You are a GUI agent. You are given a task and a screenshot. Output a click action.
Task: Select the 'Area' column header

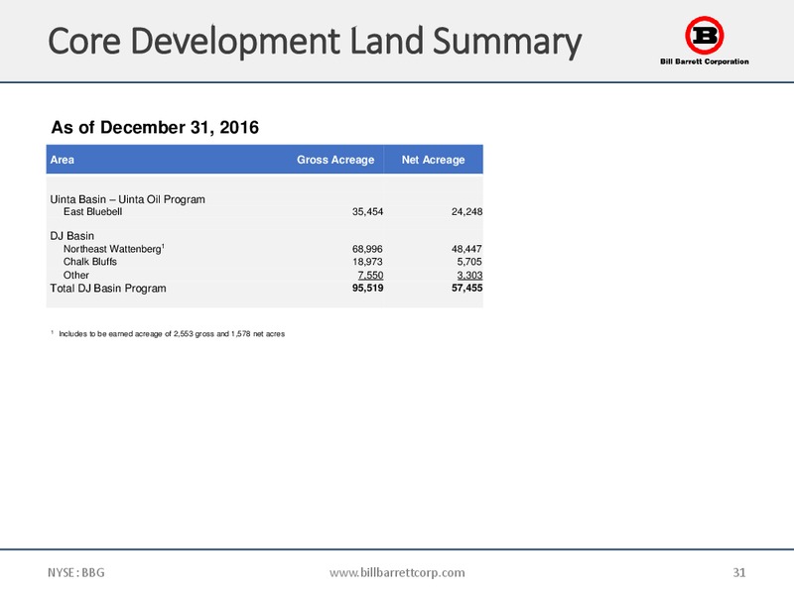click(63, 160)
